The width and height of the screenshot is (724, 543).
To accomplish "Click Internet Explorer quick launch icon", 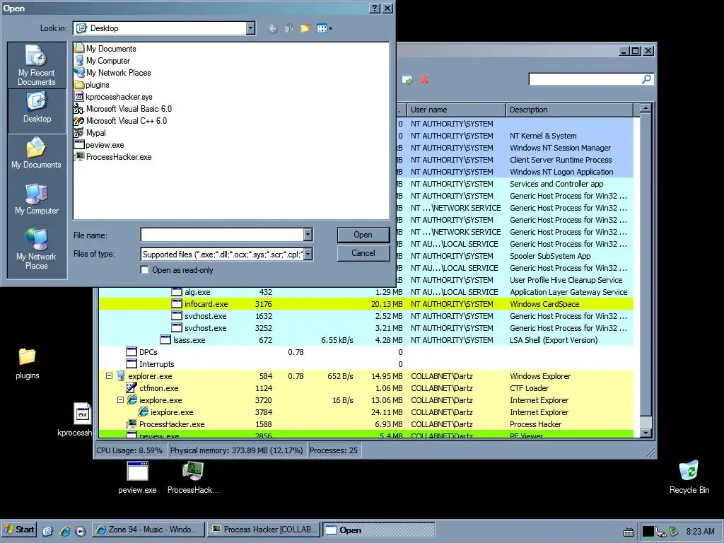I will 64,531.
